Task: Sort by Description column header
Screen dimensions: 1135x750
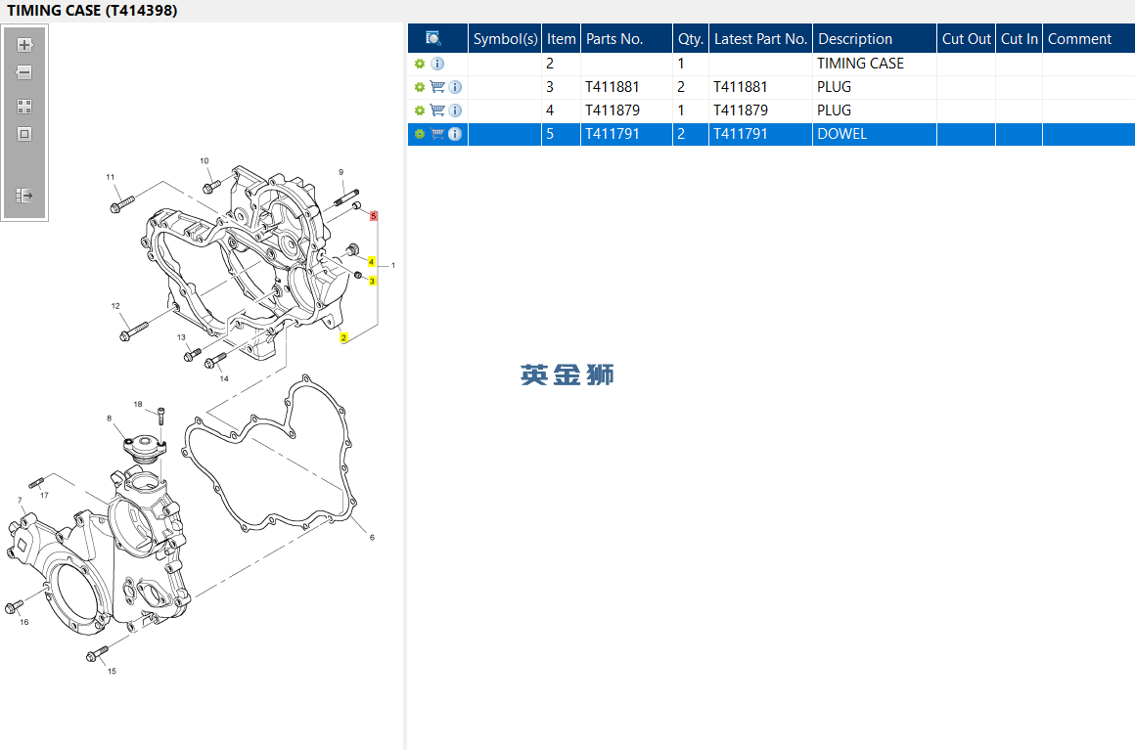Action: coord(875,38)
